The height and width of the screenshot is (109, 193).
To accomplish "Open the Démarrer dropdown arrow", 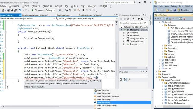I will pos(44,10).
